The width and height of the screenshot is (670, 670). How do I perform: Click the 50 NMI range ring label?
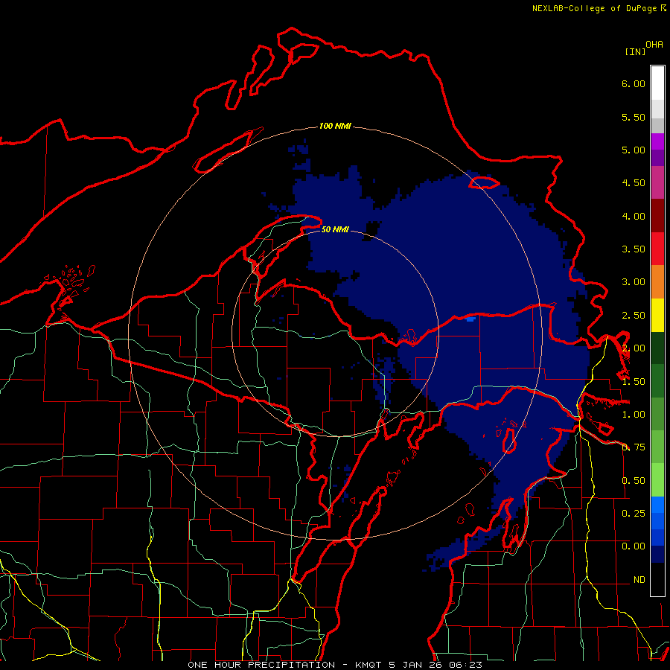(x=335, y=230)
